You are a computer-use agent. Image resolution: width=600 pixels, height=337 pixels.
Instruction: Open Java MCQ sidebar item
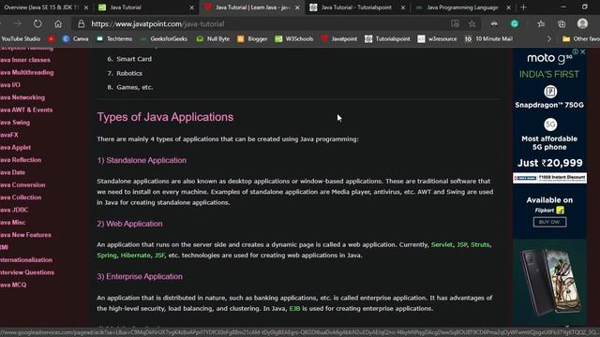coord(13,285)
